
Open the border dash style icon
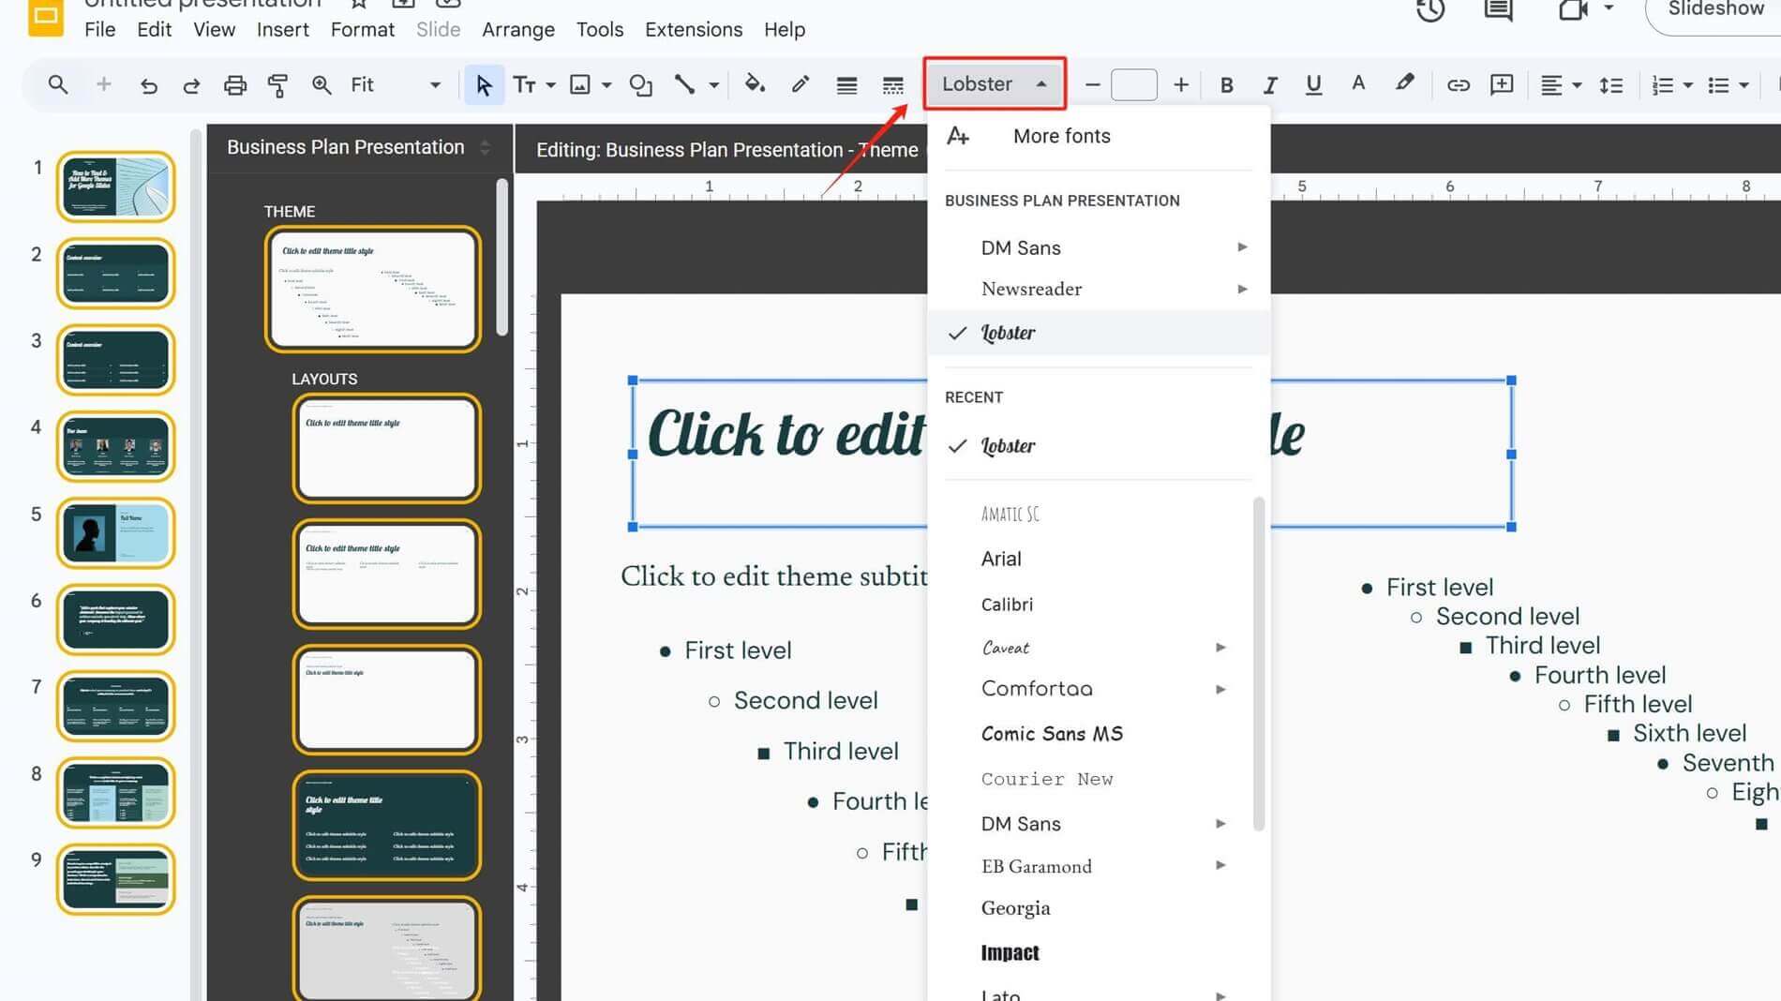(892, 85)
